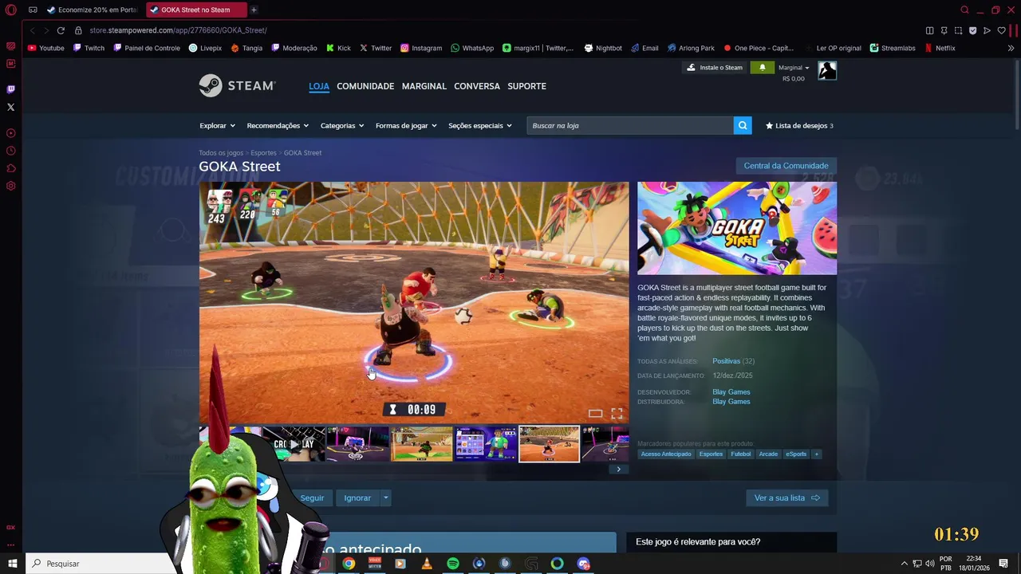Expand Seções especiais dropdown

(480, 125)
